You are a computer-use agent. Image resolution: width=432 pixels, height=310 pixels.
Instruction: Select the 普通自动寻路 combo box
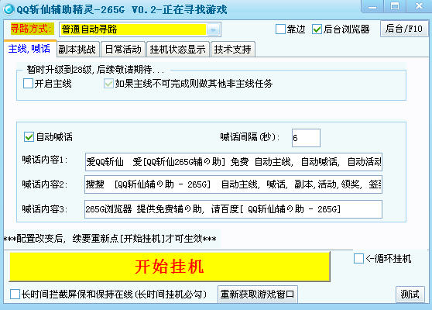139,29
